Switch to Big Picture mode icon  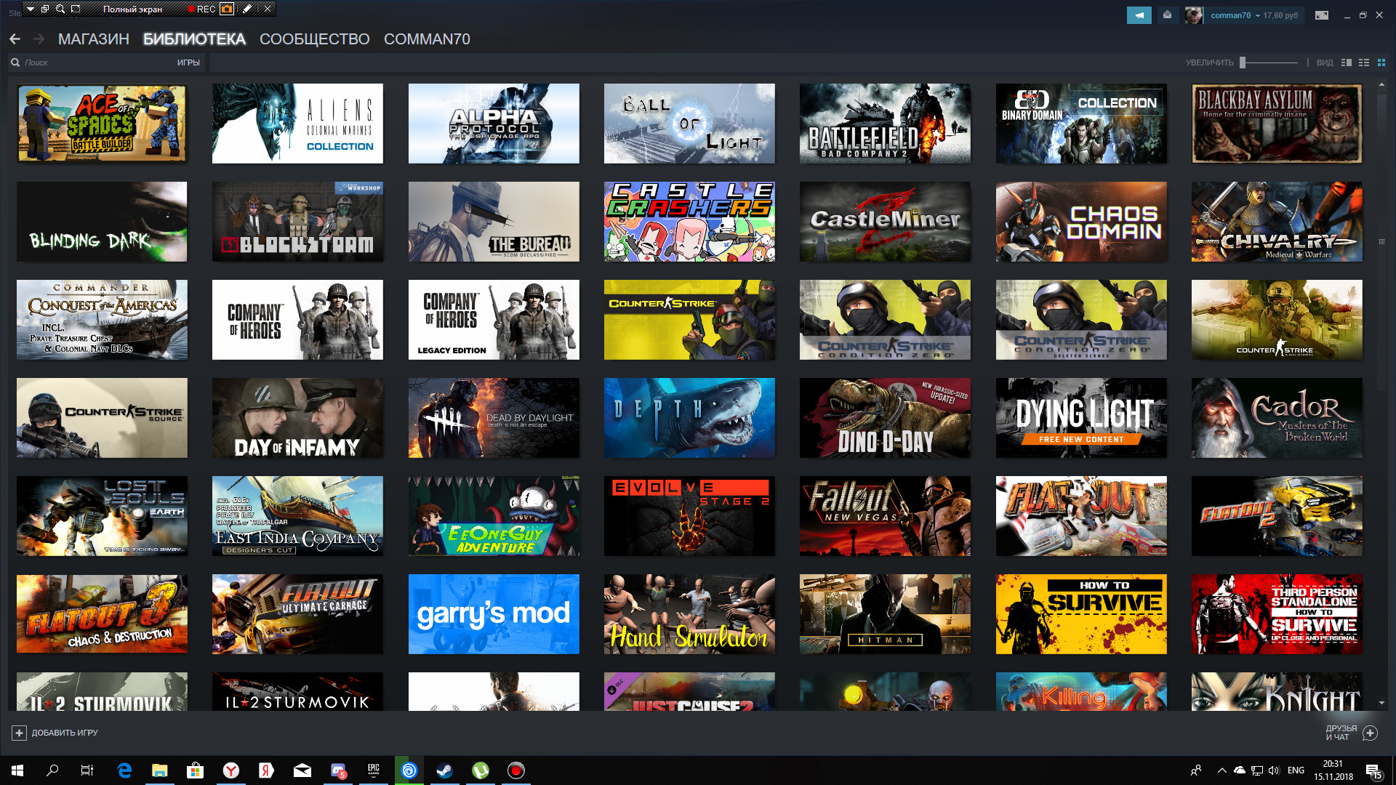pos(1322,15)
